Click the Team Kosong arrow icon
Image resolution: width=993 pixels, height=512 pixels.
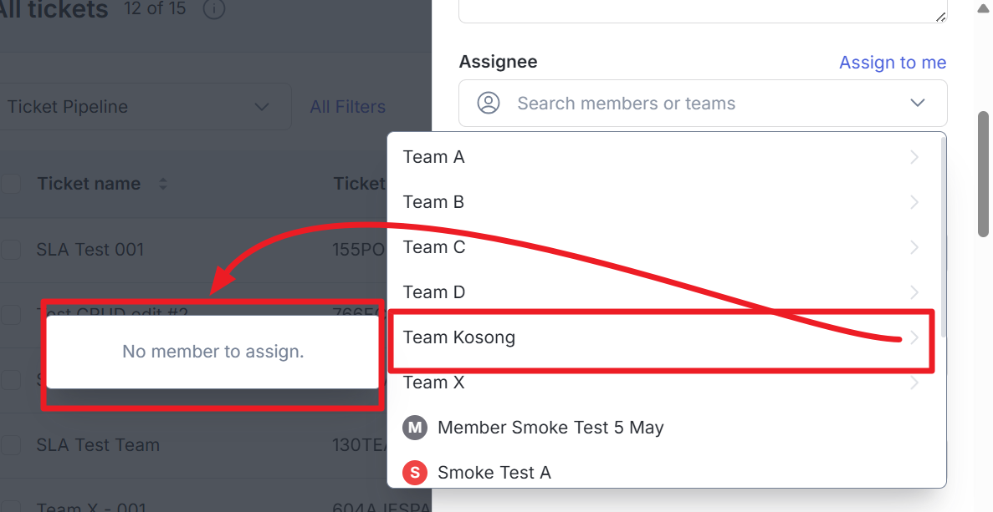(914, 337)
